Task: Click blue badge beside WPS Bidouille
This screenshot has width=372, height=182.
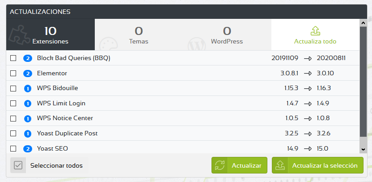Action: tap(28, 88)
